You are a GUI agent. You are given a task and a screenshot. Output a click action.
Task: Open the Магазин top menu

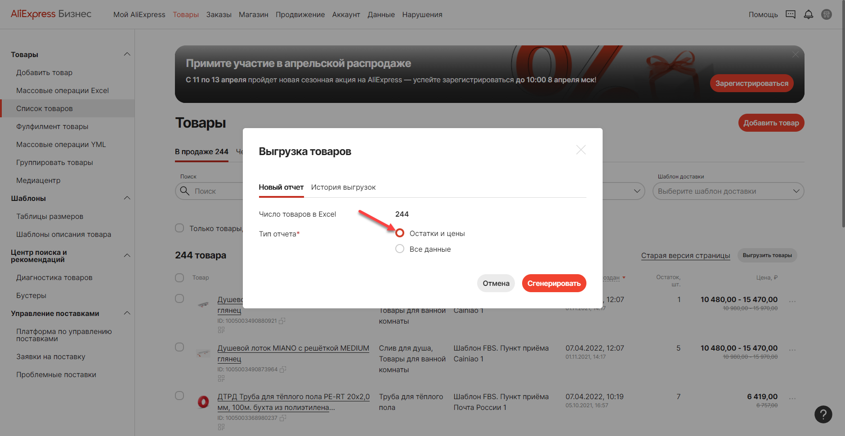coord(254,14)
